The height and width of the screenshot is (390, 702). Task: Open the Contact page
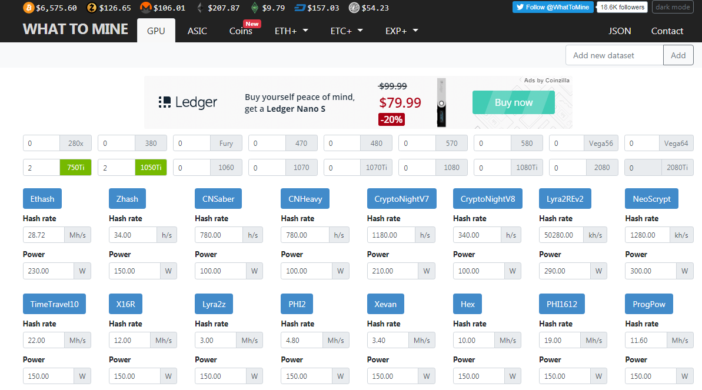pyautogui.click(x=667, y=31)
